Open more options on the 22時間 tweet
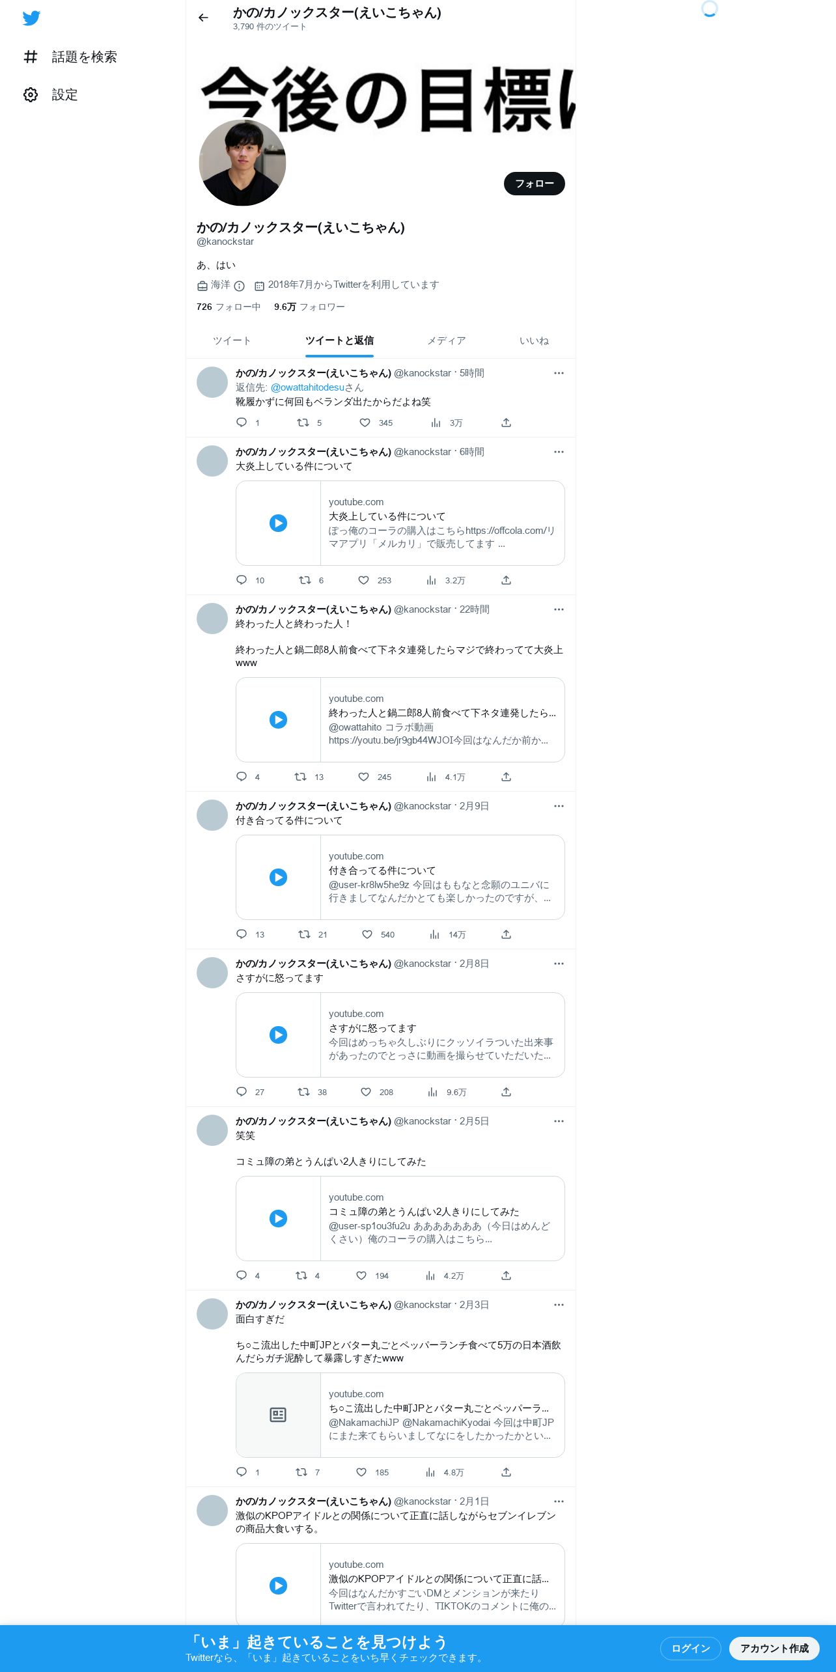This screenshot has width=836, height=1672. [559, 609]
